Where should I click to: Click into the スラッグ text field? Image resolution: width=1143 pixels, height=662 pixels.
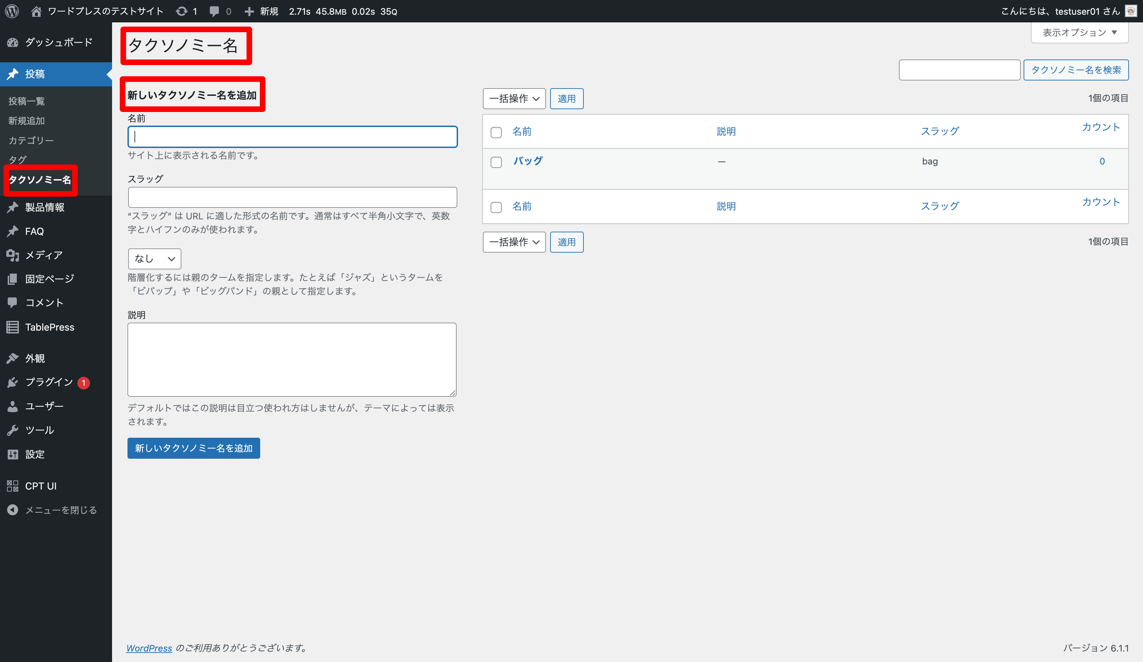click(x=292, y=197)
